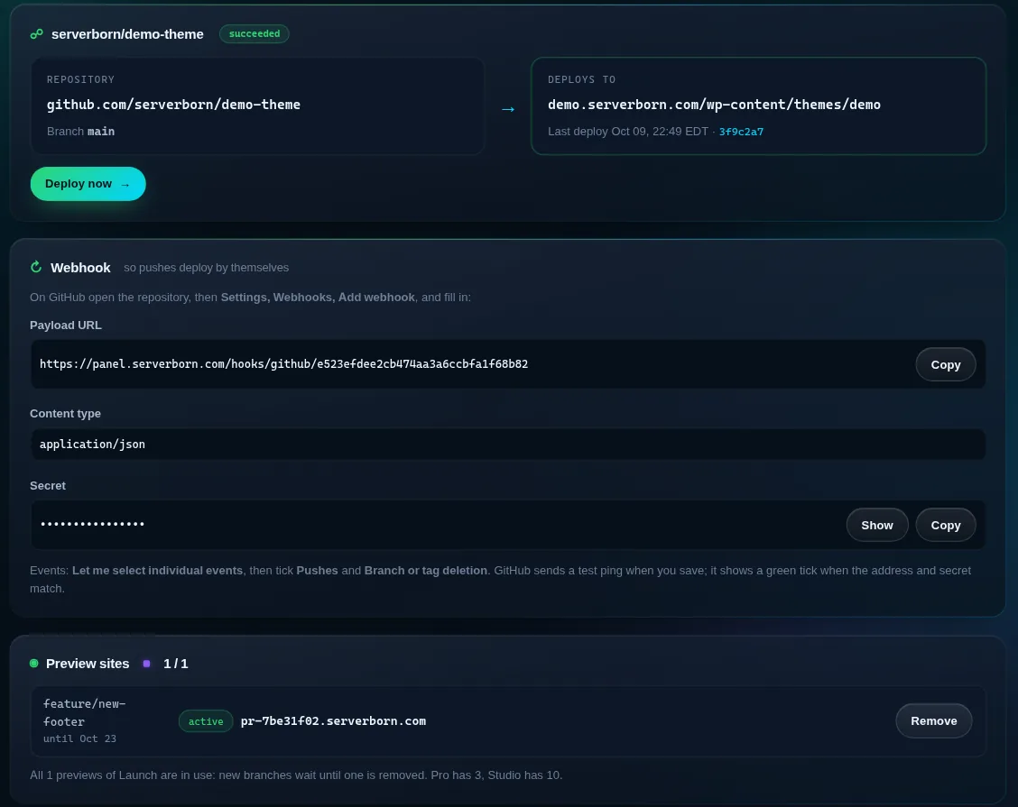This screenshot has height=807, width=1018.
Task: Remove the feature/new-footer preview site
Action: click(x=933, y=720)
